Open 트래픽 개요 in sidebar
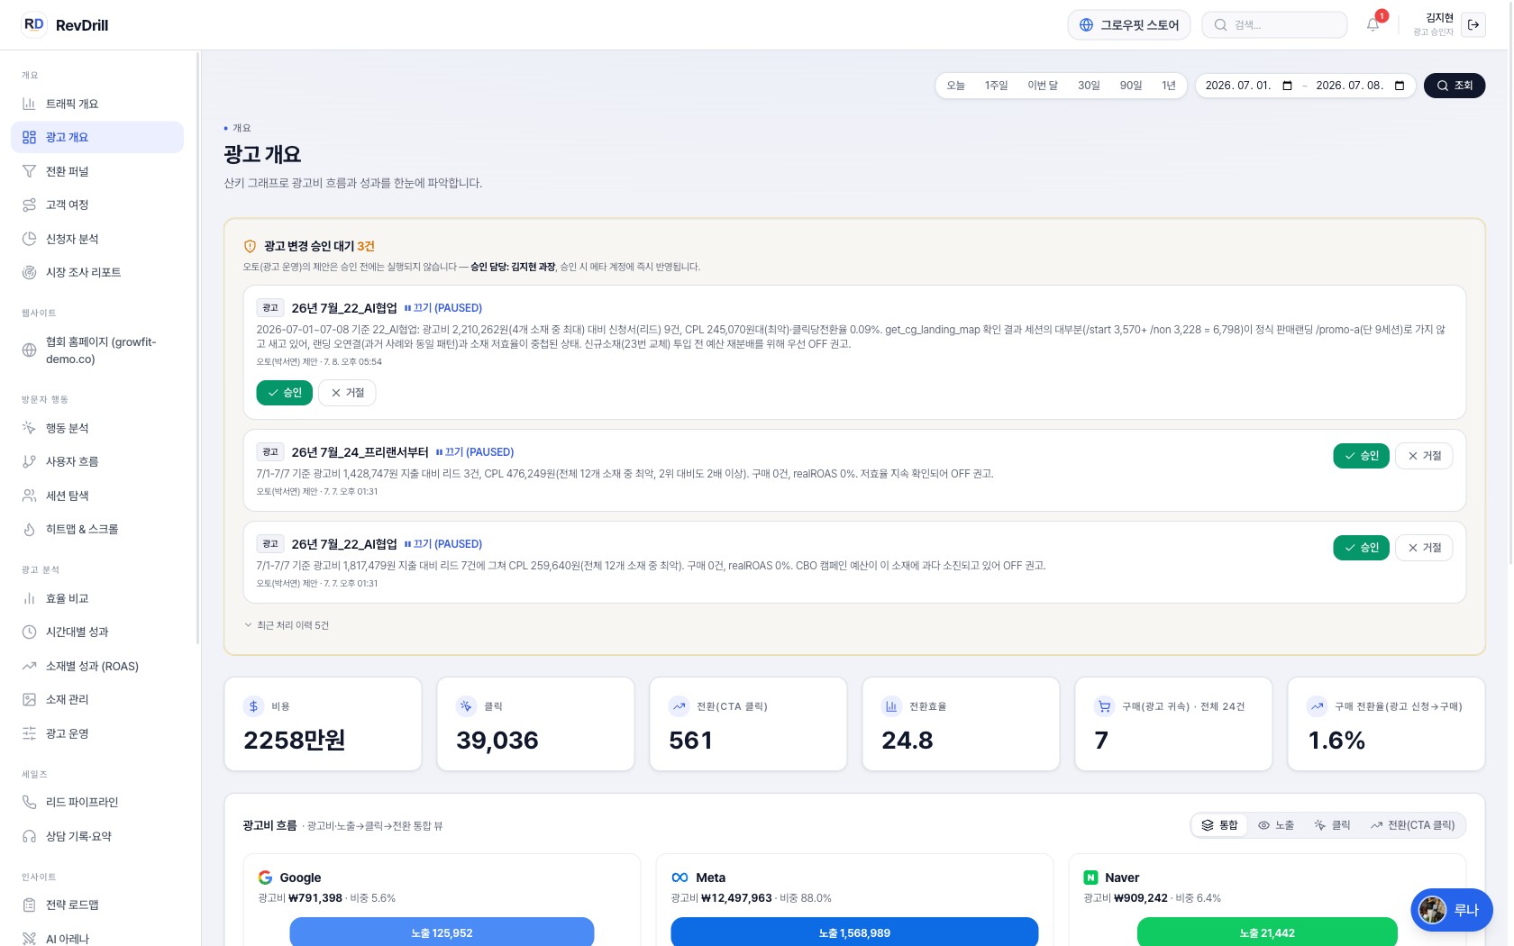The height and width of the screenshot is (946, 1514). coord(97,104)
